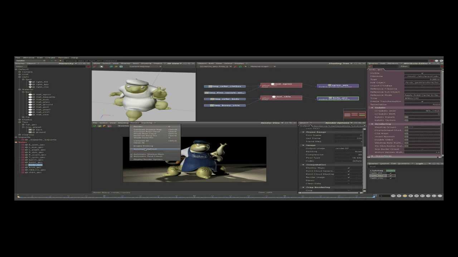The width and height of the screenshot is (458, 257).
Task: Collapse the Material group in Hierarchy tree
Action: [20, 90]
